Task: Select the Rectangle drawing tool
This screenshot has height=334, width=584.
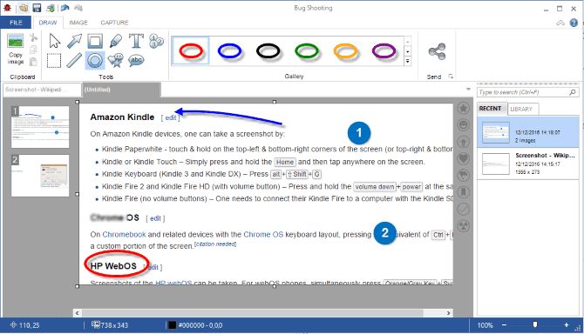Action: (x=95, y=41)
